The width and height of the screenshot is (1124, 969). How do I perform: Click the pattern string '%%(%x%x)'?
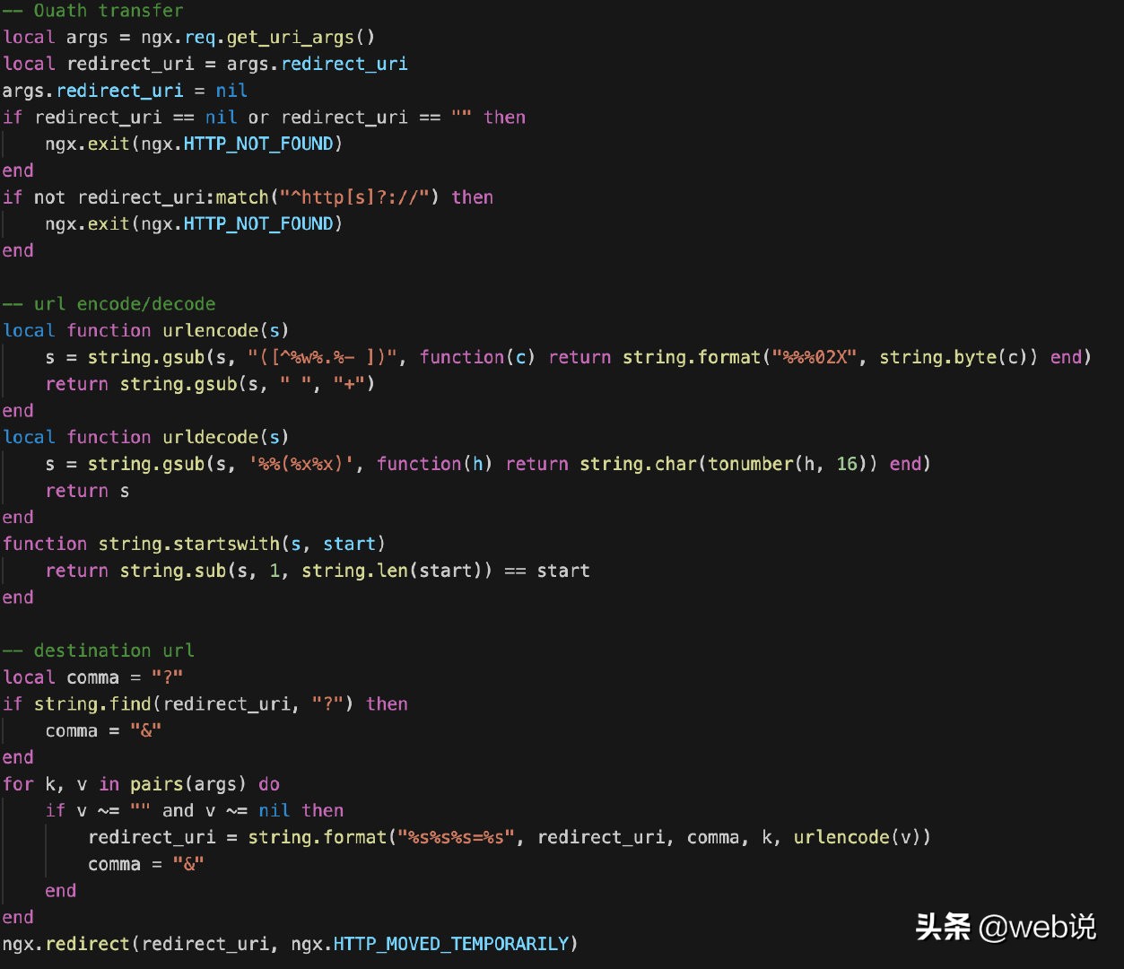301,464
